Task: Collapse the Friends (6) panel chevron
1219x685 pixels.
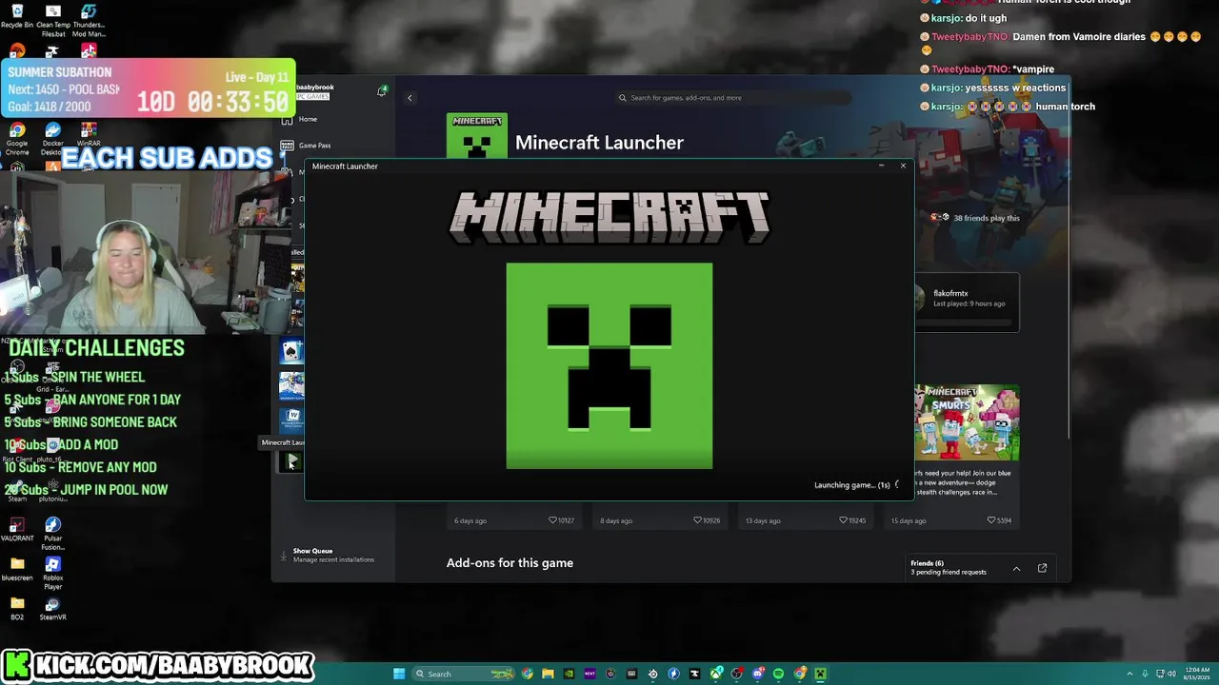Action: (x=1016, y=569)
